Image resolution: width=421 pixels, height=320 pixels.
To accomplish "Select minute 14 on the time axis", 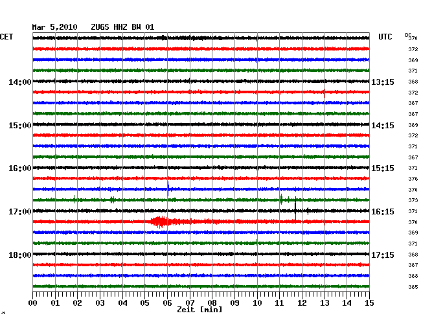I will (x=347, y=303).
